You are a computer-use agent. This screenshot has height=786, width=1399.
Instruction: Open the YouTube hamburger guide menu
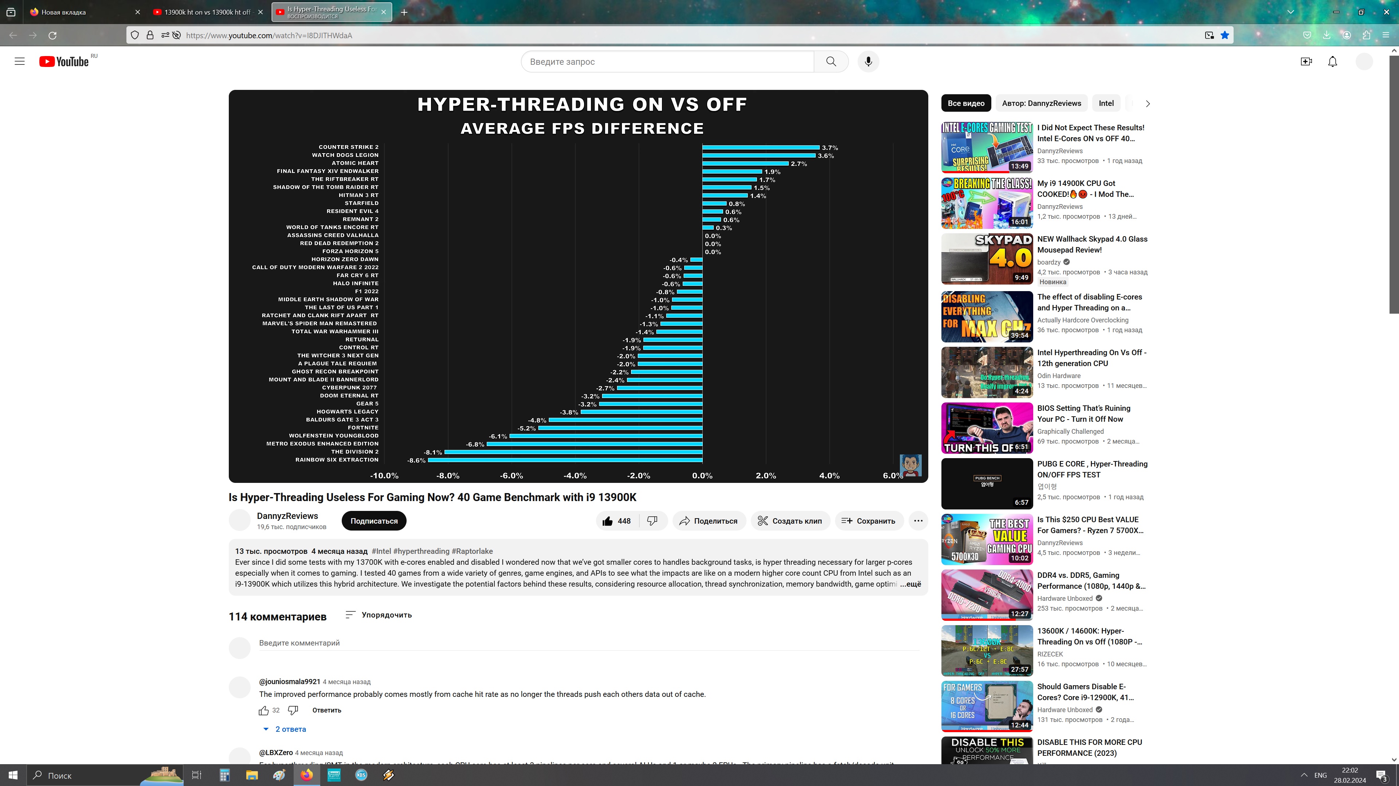20,61
